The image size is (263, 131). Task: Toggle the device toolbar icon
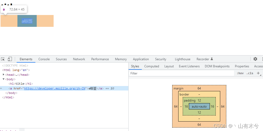(10, 59)
